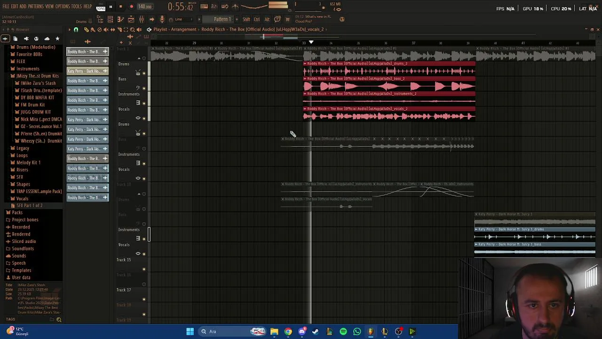Expand the Soundfonts folder in browser
602x339 pixels.
23,249
